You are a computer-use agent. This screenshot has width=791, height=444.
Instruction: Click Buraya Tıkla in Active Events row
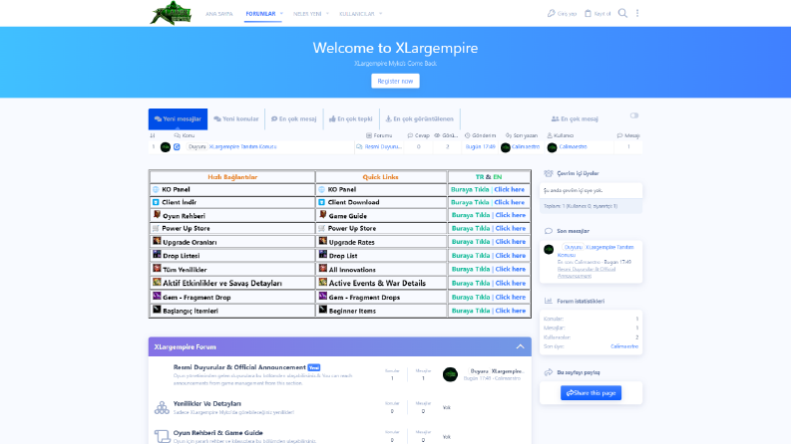point(471,283)
